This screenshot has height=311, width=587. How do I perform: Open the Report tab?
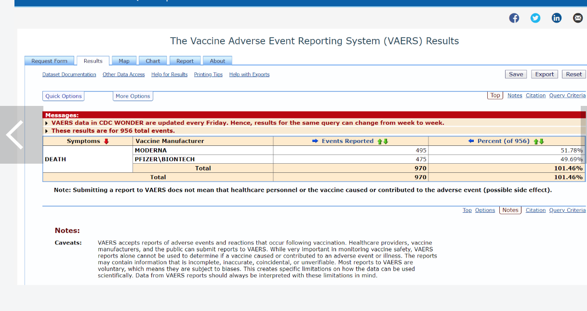coord(185,61)
